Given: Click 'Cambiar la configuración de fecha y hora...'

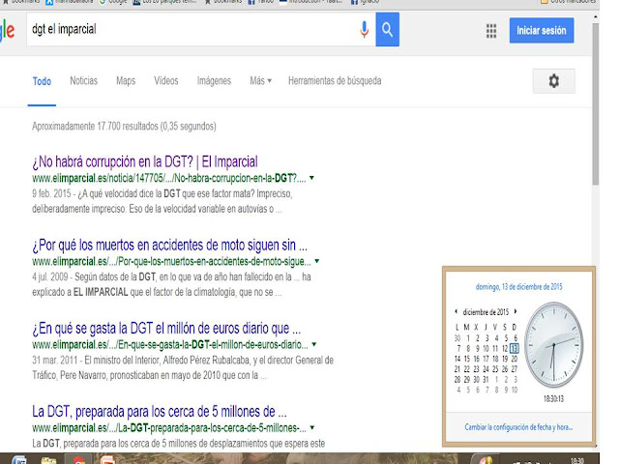Looking at the screenshot, I should pos(518,427).
